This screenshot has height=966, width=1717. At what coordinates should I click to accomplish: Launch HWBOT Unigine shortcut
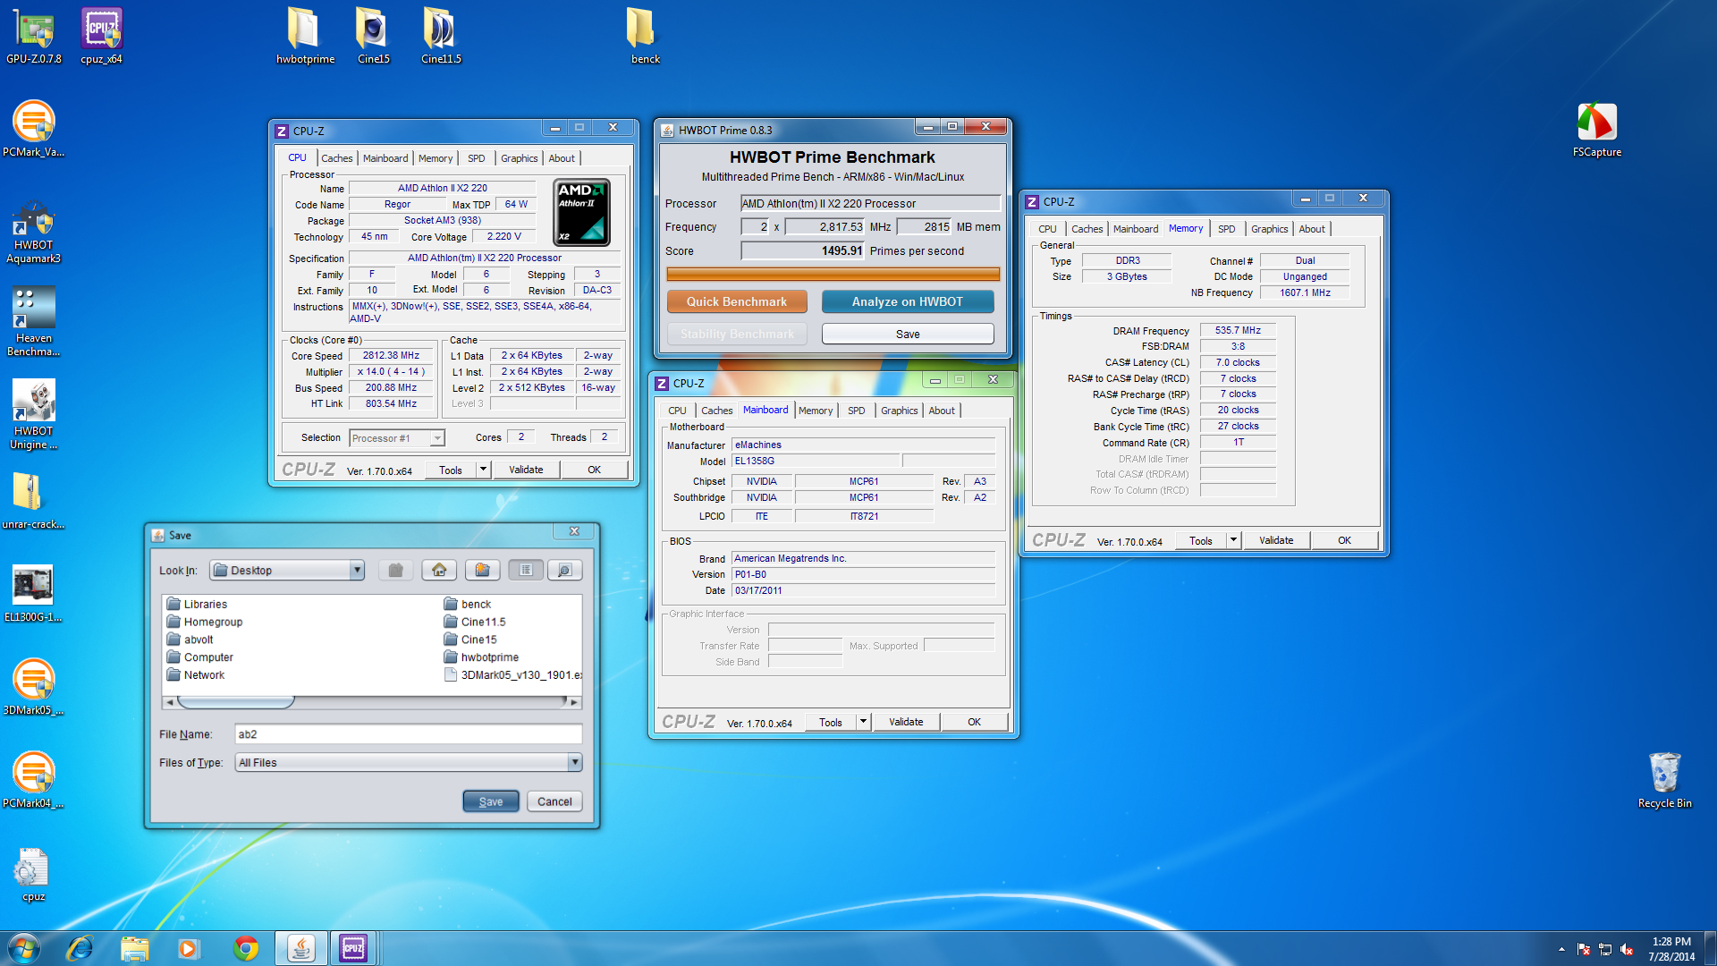34,414
